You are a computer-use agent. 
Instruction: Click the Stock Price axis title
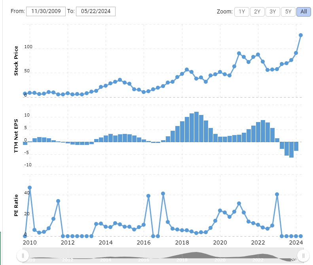click(x=16, y=61)
